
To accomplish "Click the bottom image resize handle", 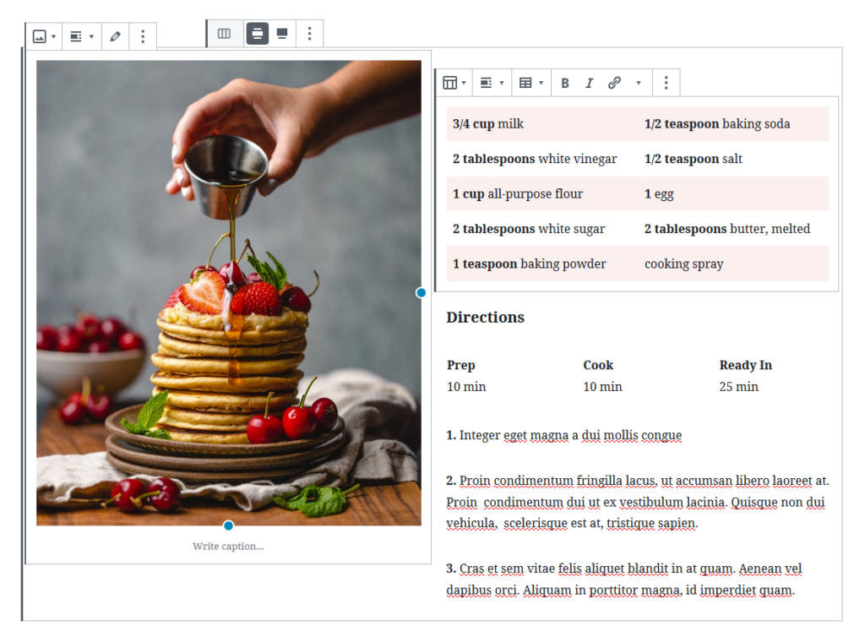I will coord(228,525).
